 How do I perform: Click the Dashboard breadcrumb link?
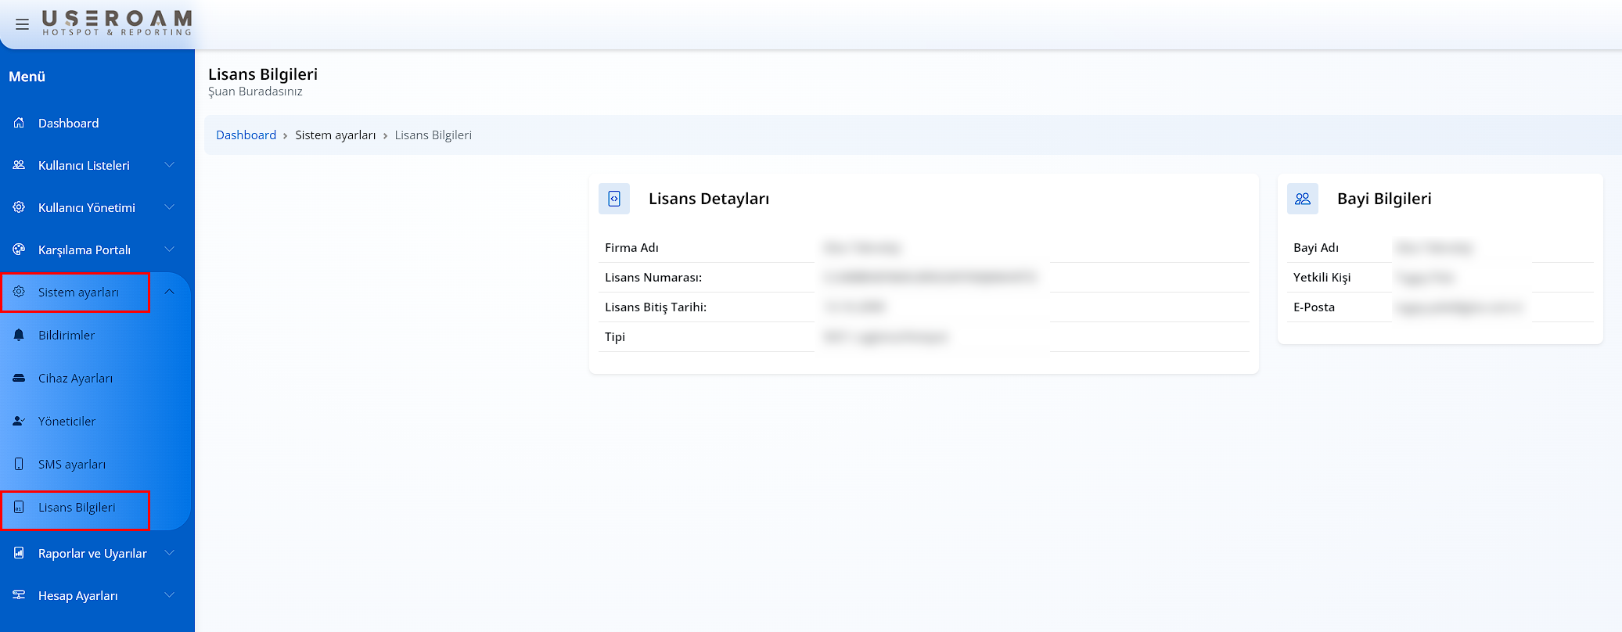246,135
